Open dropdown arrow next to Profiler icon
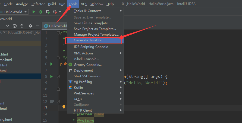Screen dimensions: 242x123 (x=60, y=12)
